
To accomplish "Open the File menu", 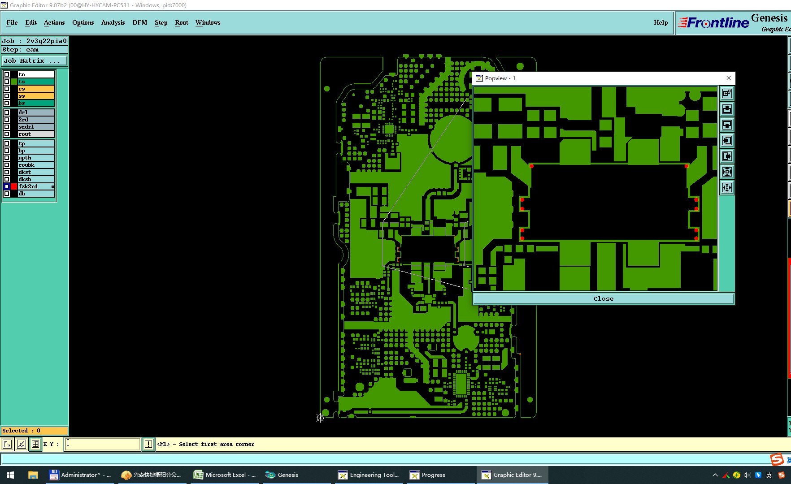I will pyautogui.click(x=12, y=22).
